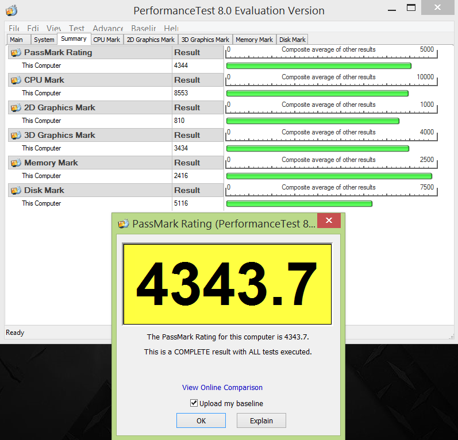Click the 3D Graphics Mark row icon
The image size is (458, 440).
[16, 135]
